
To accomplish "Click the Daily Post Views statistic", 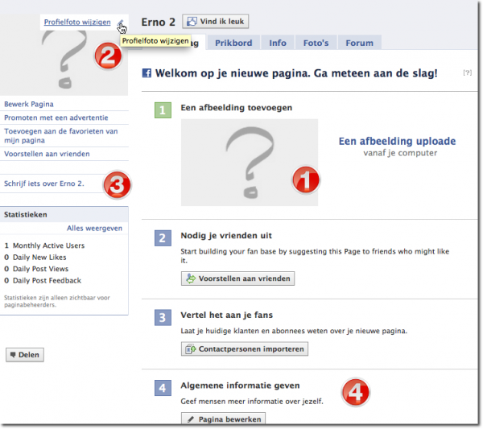I will 36,269.
